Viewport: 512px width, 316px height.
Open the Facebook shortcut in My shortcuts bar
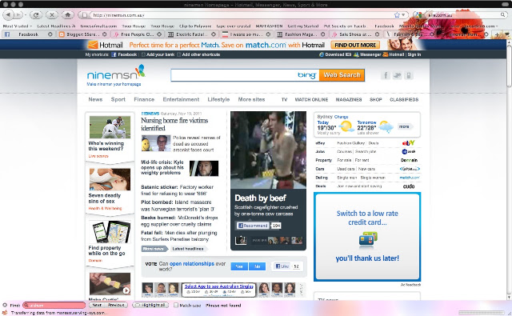click(124, 54)
